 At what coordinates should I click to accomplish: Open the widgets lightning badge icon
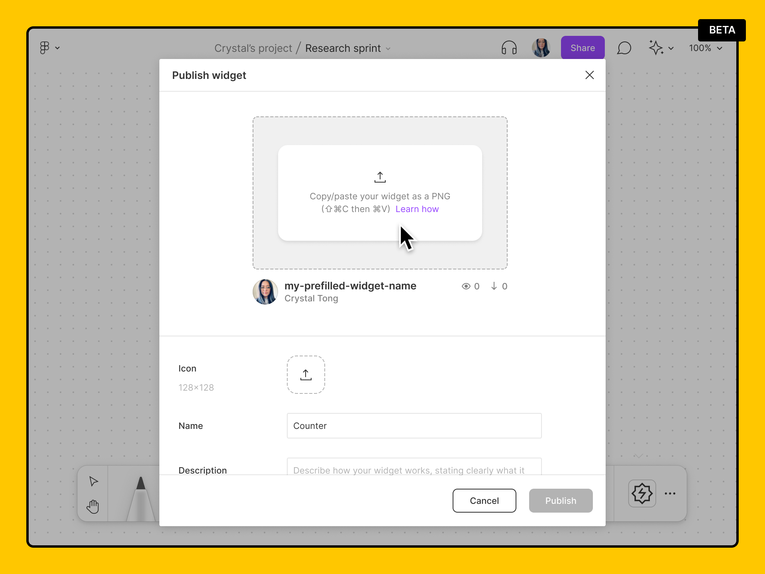tap(642, 493)
